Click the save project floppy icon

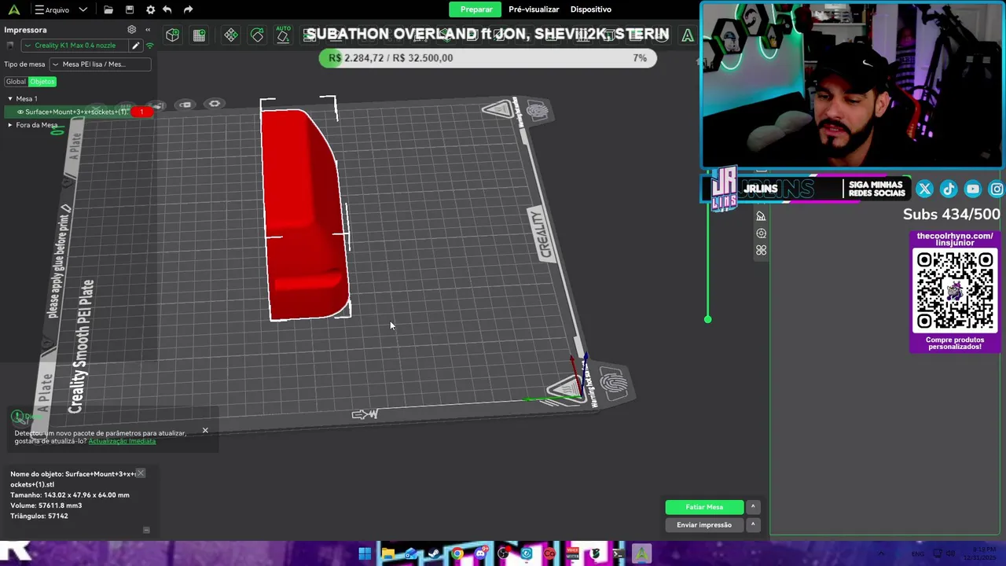click(130, 9)
